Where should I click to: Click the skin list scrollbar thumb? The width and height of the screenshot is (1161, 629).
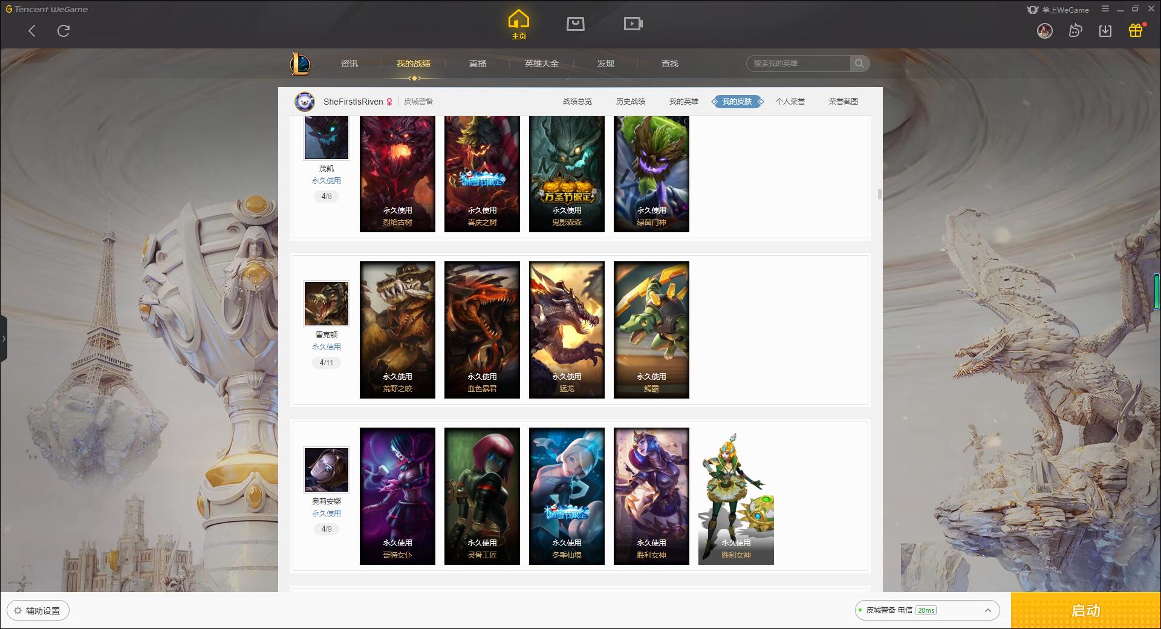(x=879, y=195)
